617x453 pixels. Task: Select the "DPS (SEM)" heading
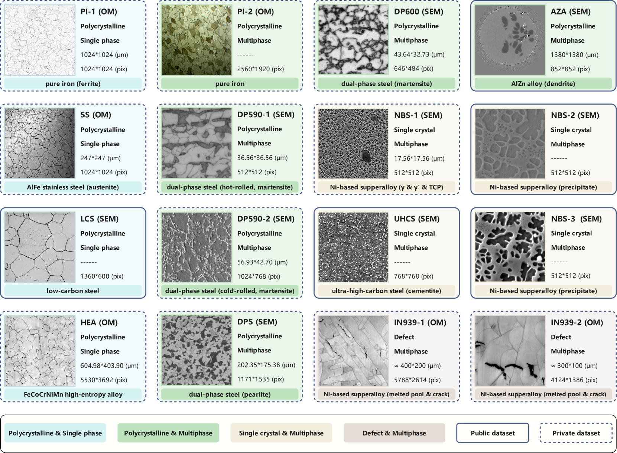point(257,322)
